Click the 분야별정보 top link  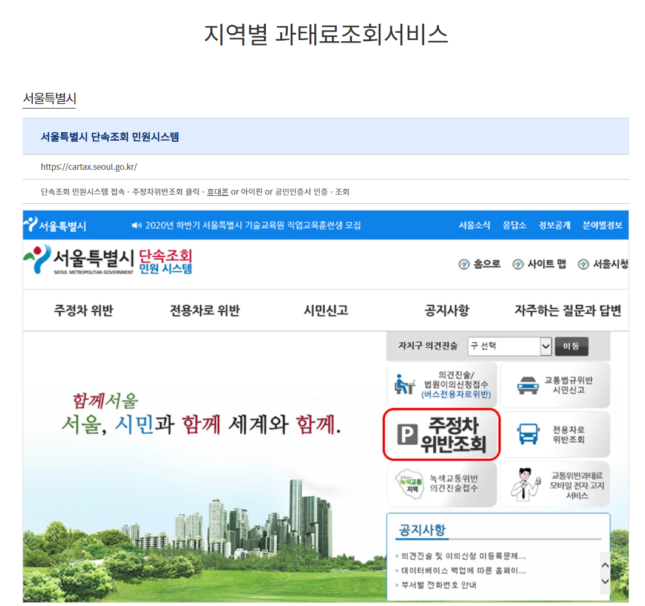click(x=602, y=225)
